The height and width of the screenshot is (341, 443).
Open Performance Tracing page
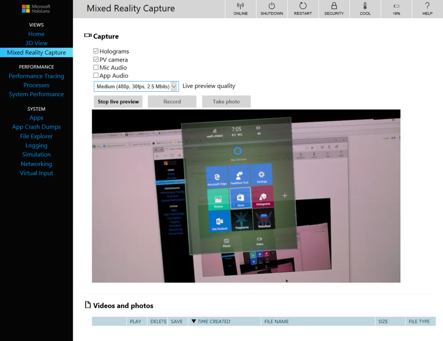pos(36,76)
